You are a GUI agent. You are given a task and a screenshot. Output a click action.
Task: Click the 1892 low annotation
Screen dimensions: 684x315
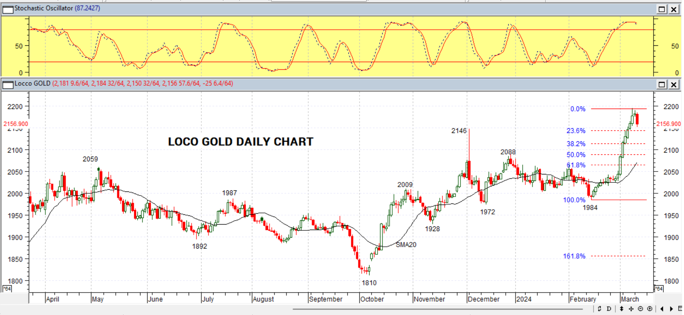[200, 246]
